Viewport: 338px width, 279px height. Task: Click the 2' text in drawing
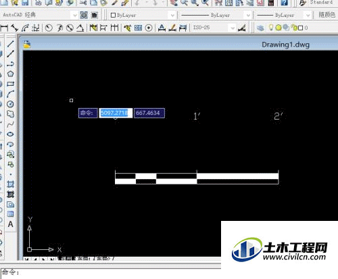[279, 116]
